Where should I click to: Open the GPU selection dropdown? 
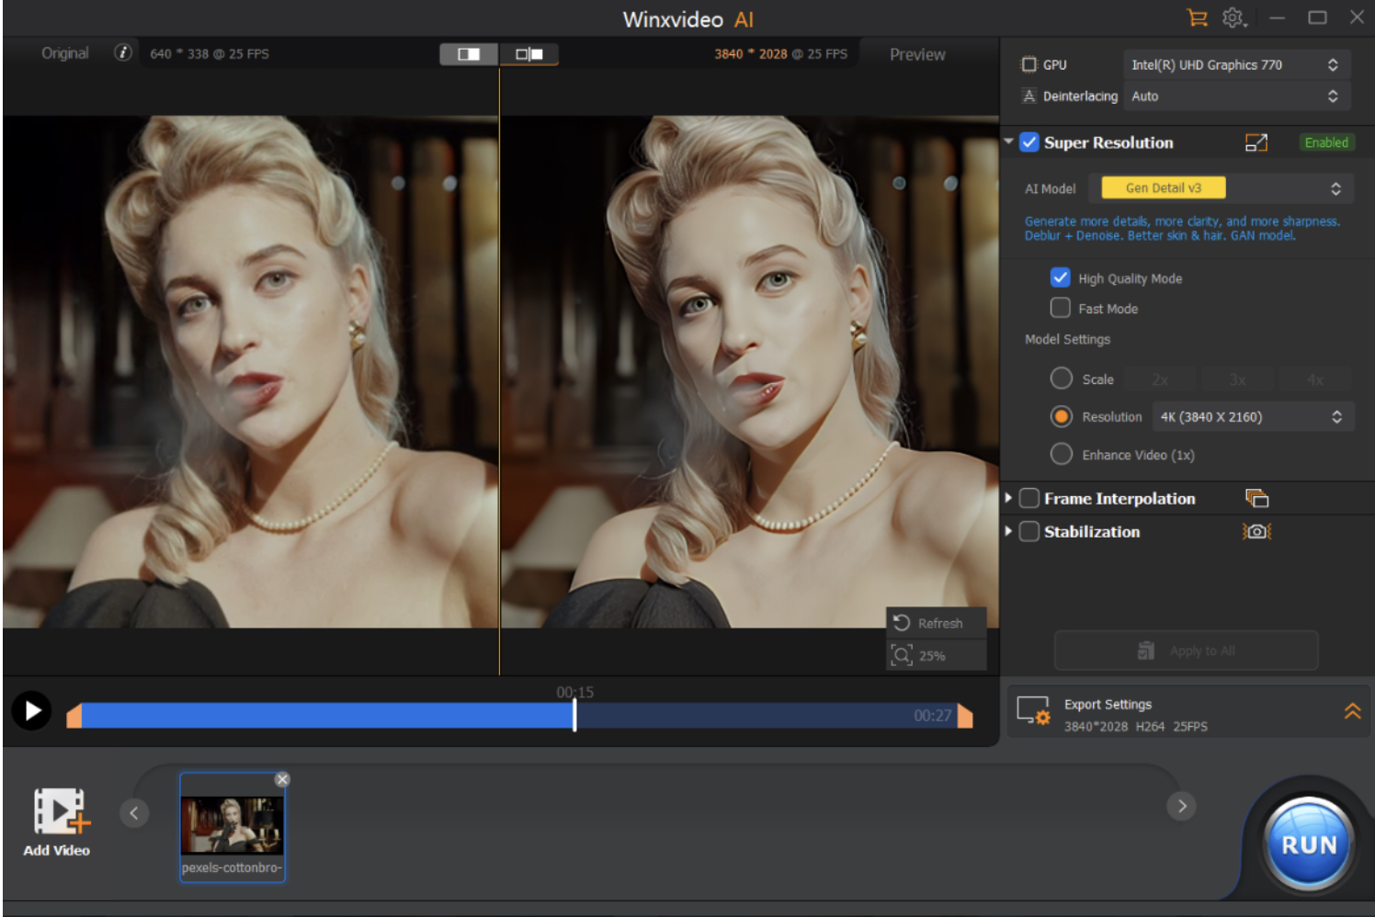[1235, 65]
